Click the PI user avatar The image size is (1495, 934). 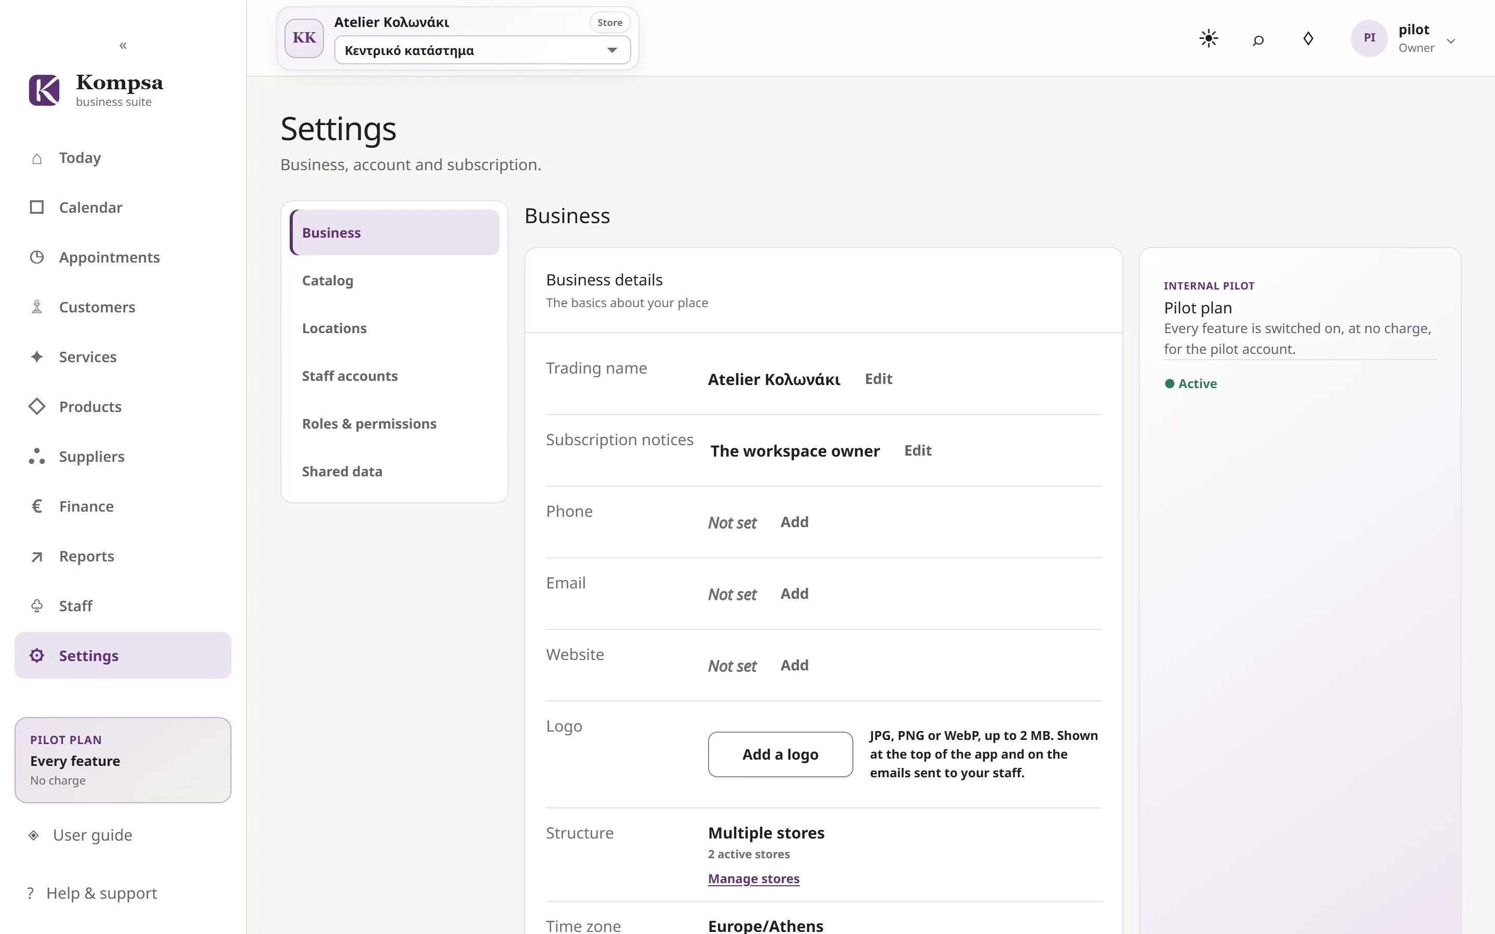1369,38
